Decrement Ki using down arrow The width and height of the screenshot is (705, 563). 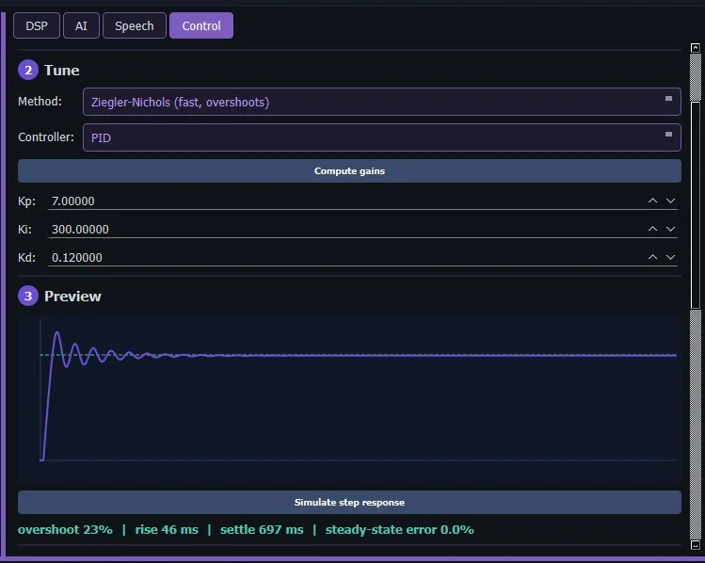[670, 229]
